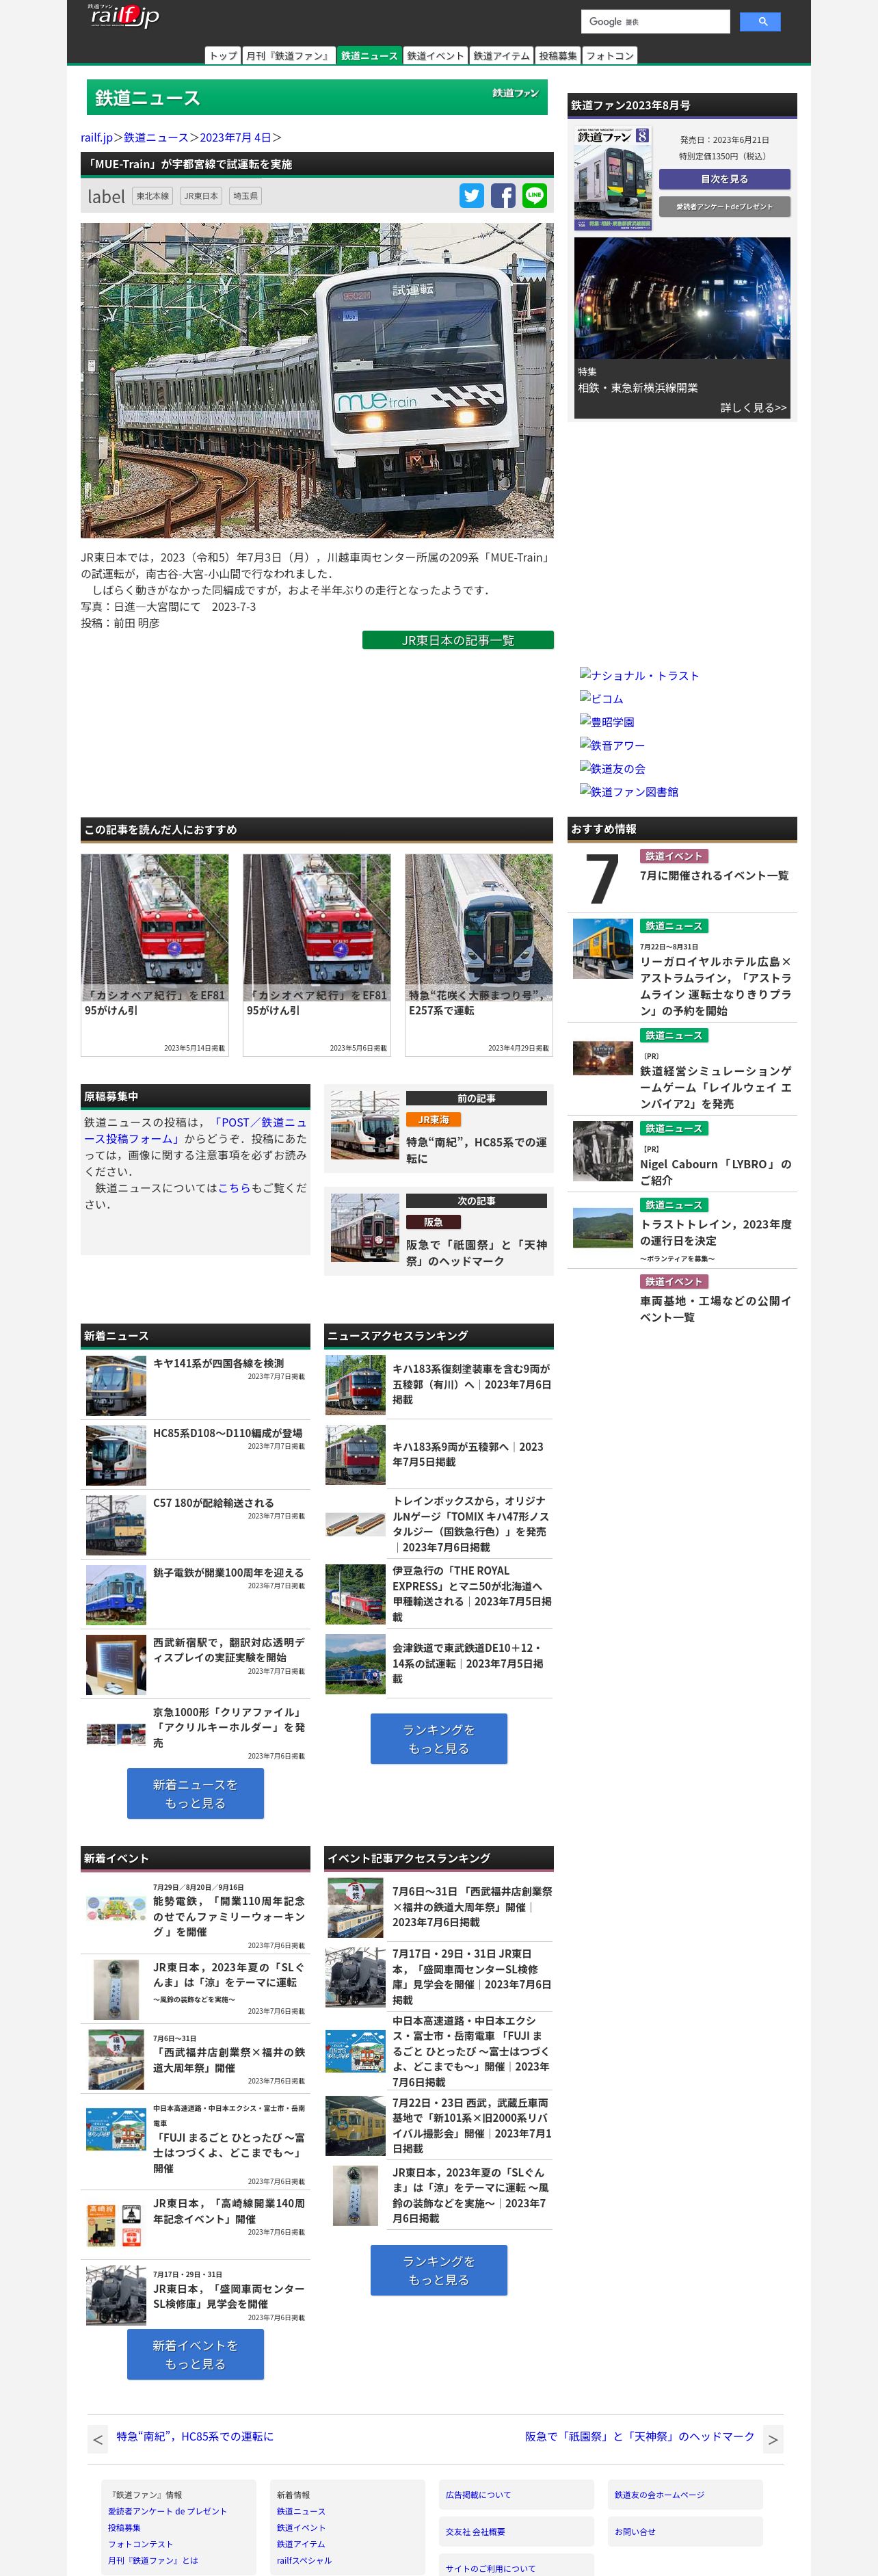Click 詳しく見る>> on the feature image
878x2576 pixels.
click(x=753, y=408)
